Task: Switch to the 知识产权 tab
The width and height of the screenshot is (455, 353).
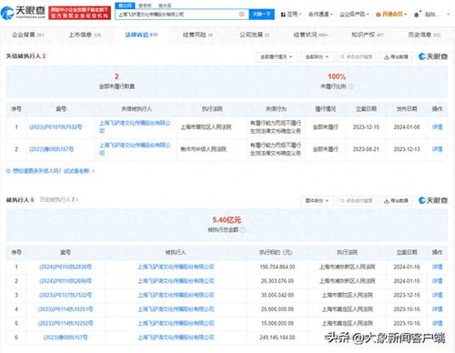Action: (x=368, y=35)
